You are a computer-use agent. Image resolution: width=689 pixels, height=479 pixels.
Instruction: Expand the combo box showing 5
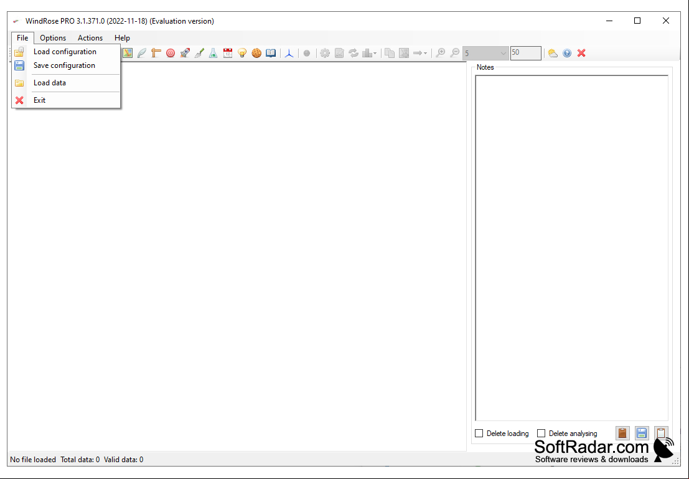click(504, 53)
